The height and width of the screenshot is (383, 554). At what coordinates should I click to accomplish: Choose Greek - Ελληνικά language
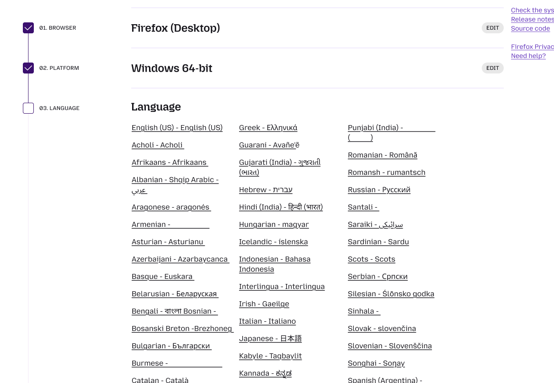point(268,128)
